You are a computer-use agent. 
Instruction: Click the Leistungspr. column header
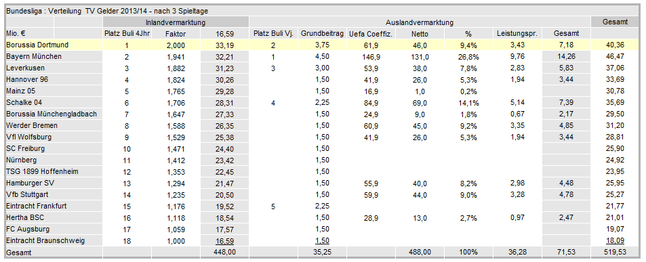(517, 33)
